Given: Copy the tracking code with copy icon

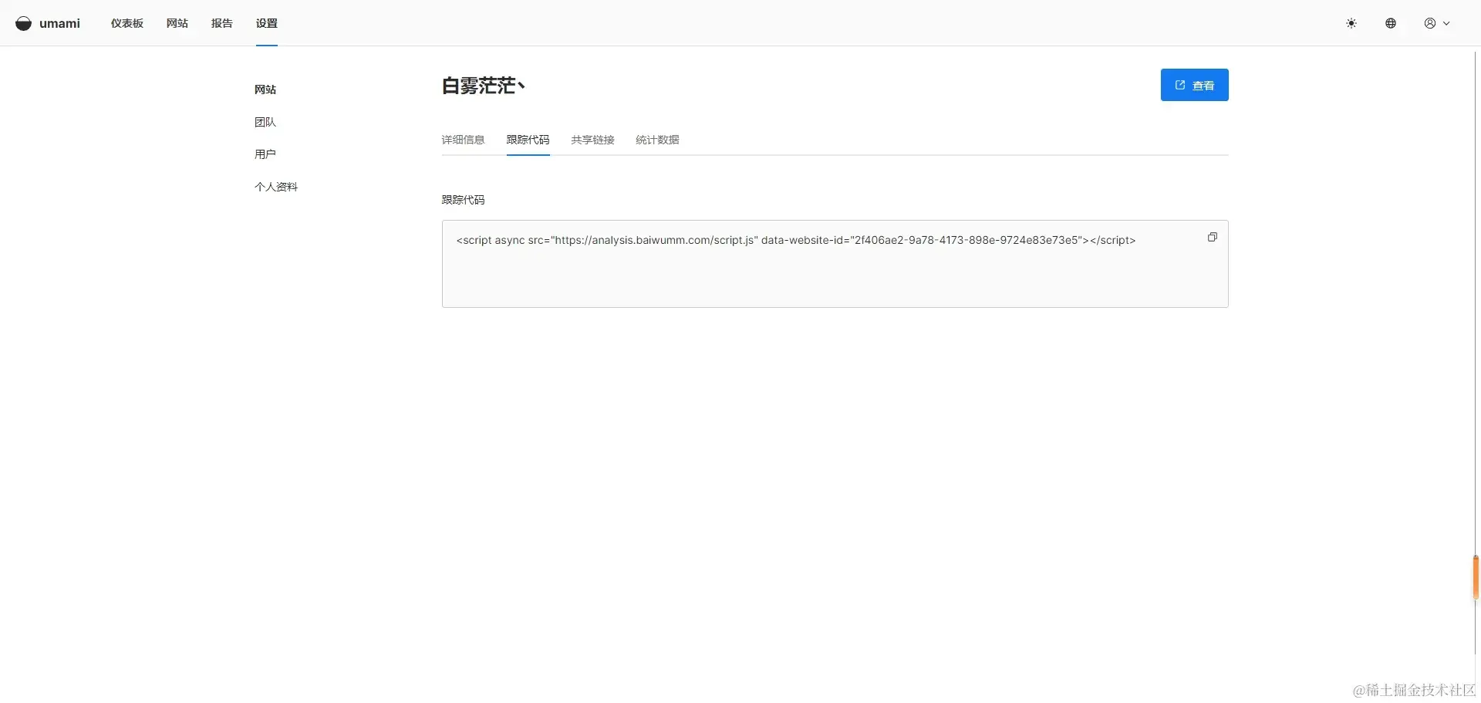Looking at the screenshot, I should (1212, 237).
